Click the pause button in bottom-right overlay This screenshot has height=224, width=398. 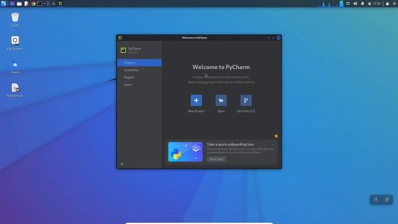376,199
